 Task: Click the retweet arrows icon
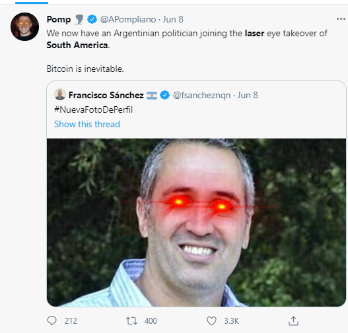pos(131,321)
